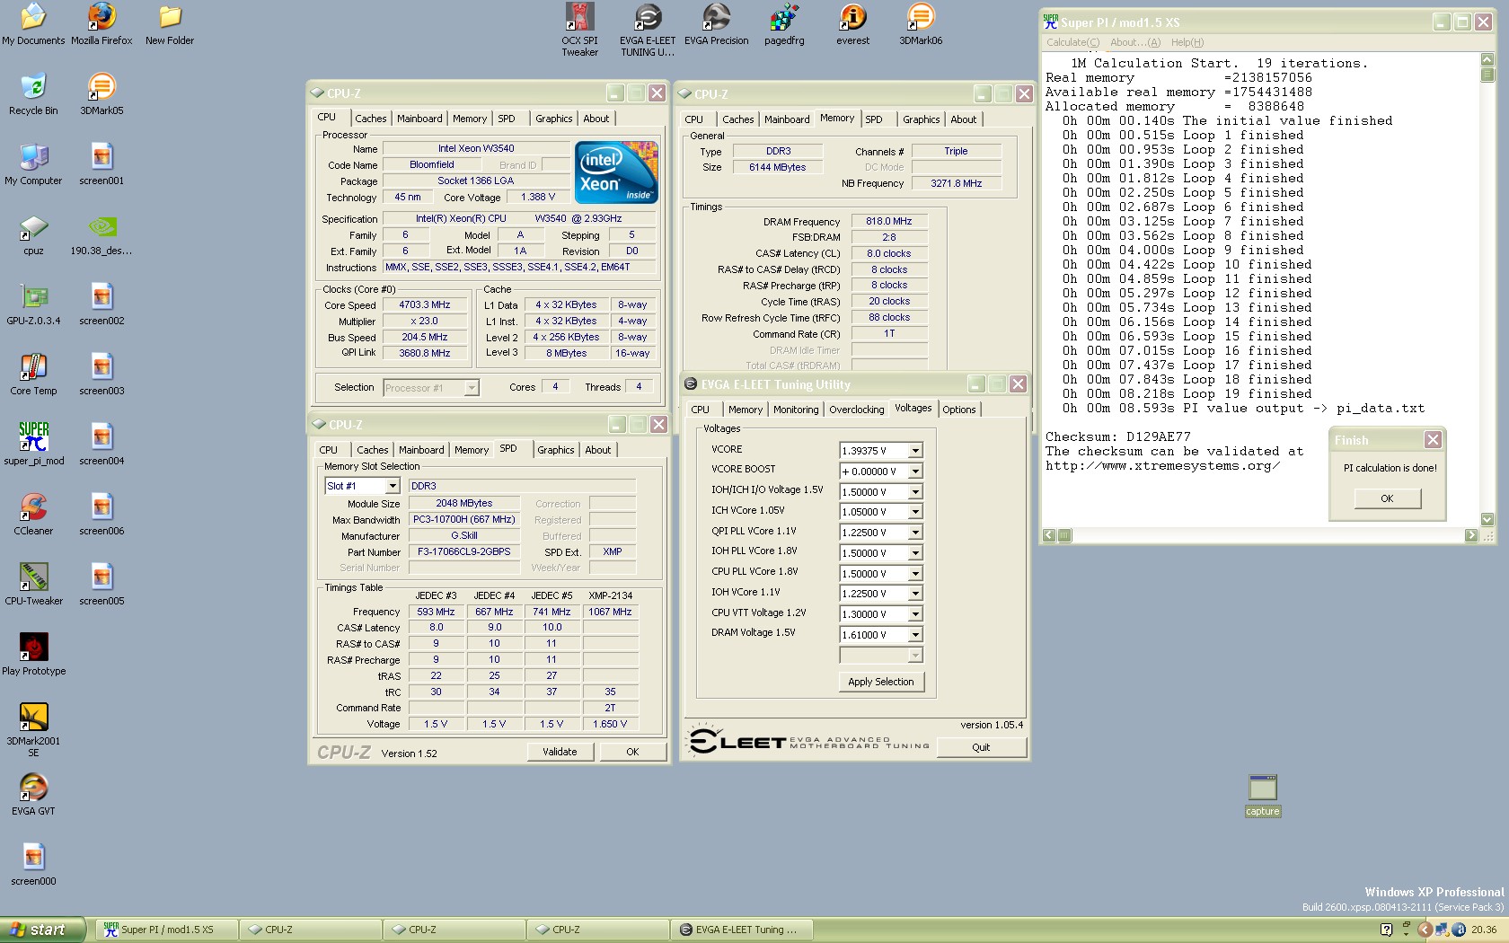Viewport: 1509px width, 943px height.
Task: Switch to Options tab in E-LEET
Action: click(958, 410)
